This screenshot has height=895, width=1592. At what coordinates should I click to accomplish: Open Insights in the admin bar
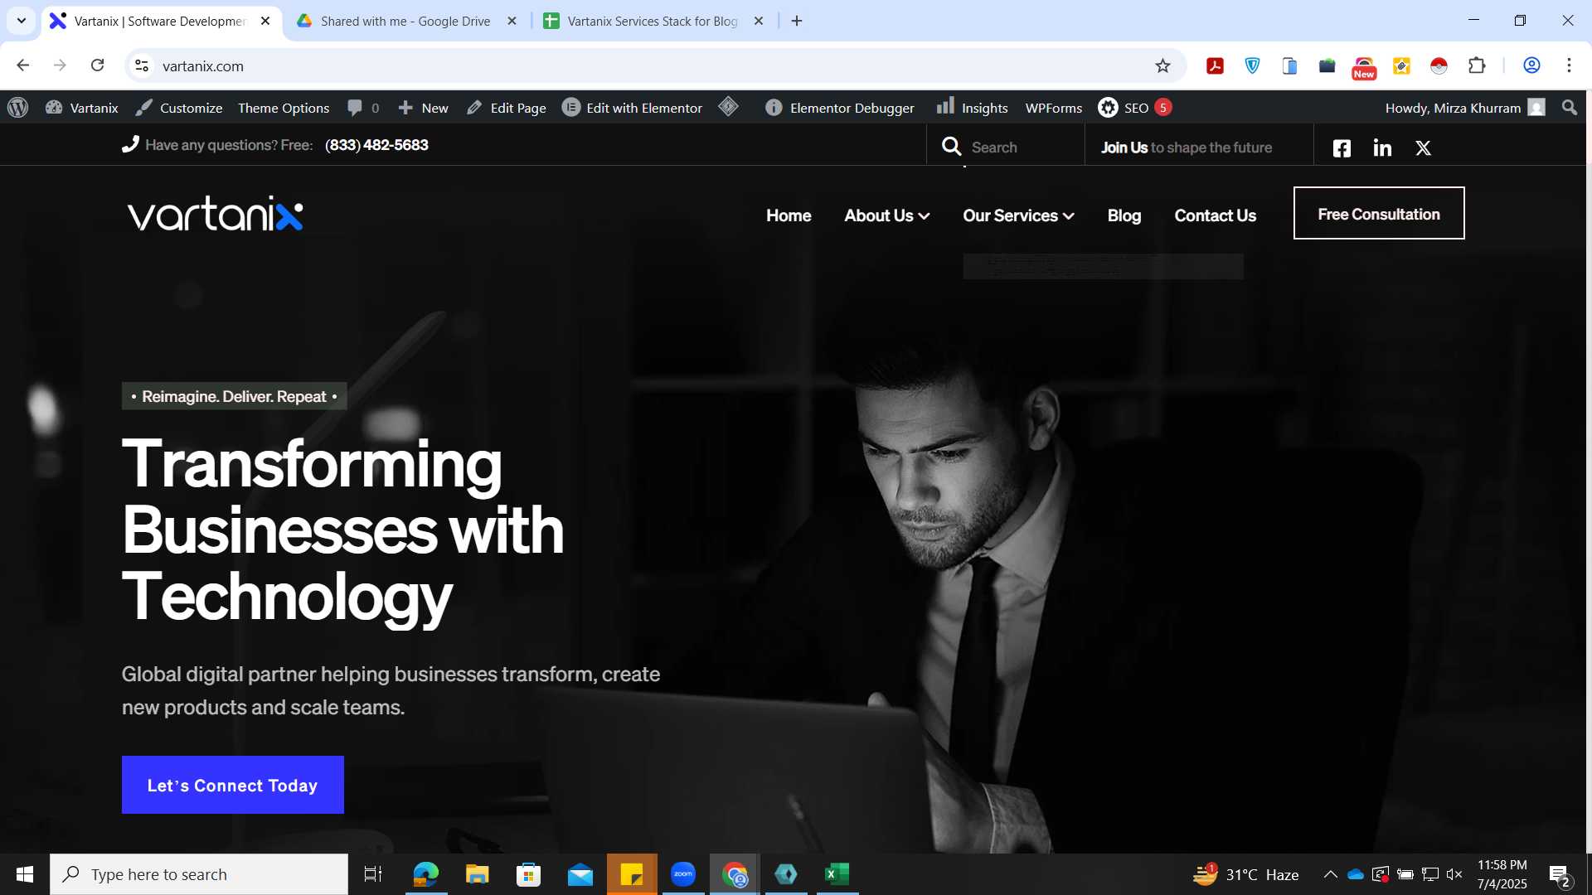tap(972, 108)
